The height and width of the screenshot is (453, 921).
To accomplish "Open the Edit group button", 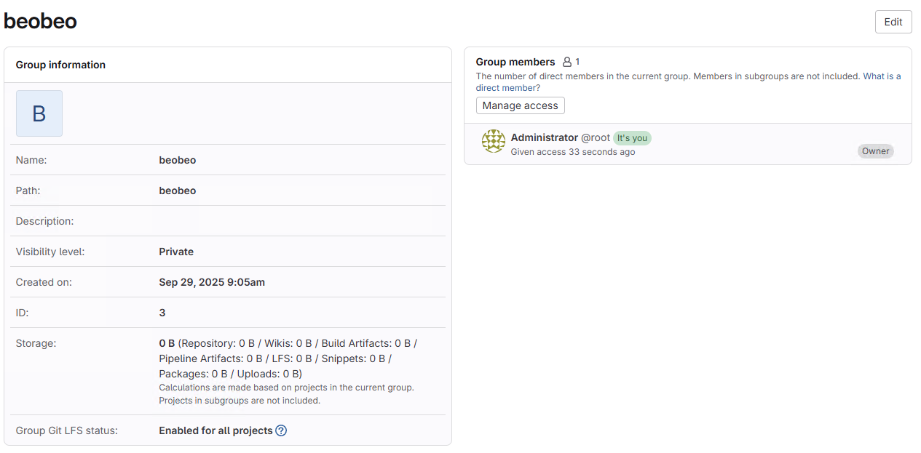I will coord(893,22).
